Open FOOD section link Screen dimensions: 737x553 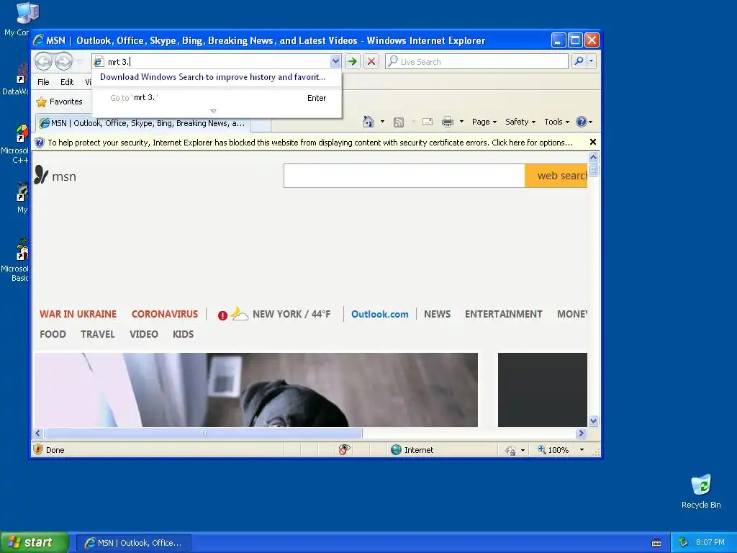click(x=53, y=334)
